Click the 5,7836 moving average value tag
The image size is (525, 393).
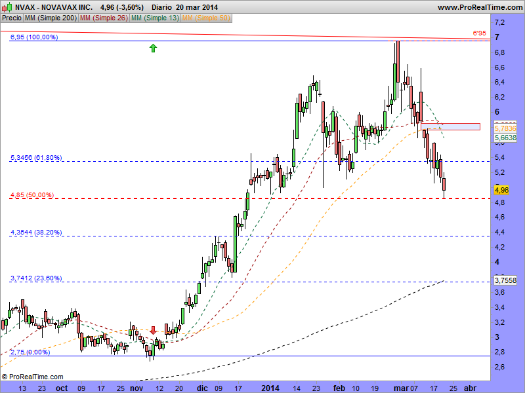[505, 128]
